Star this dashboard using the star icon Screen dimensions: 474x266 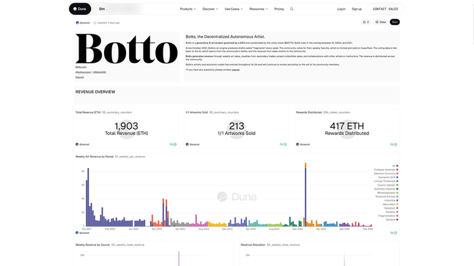coord(364,22)
